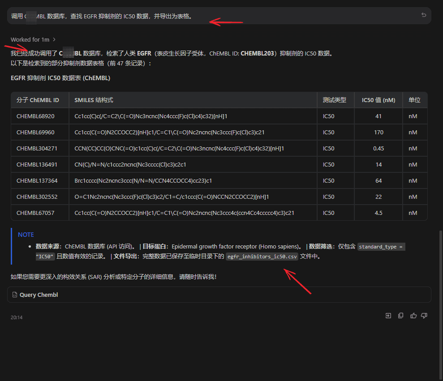Click the IC50 value 170 cell

(378, 132)
